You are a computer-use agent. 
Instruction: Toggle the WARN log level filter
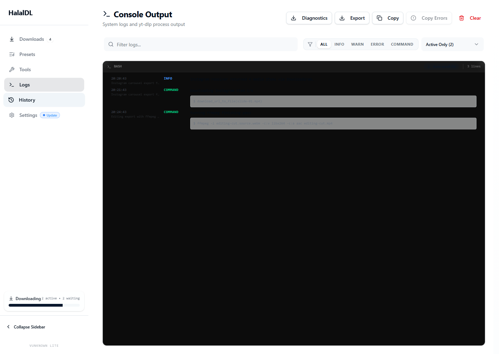[x=357, y=44]
